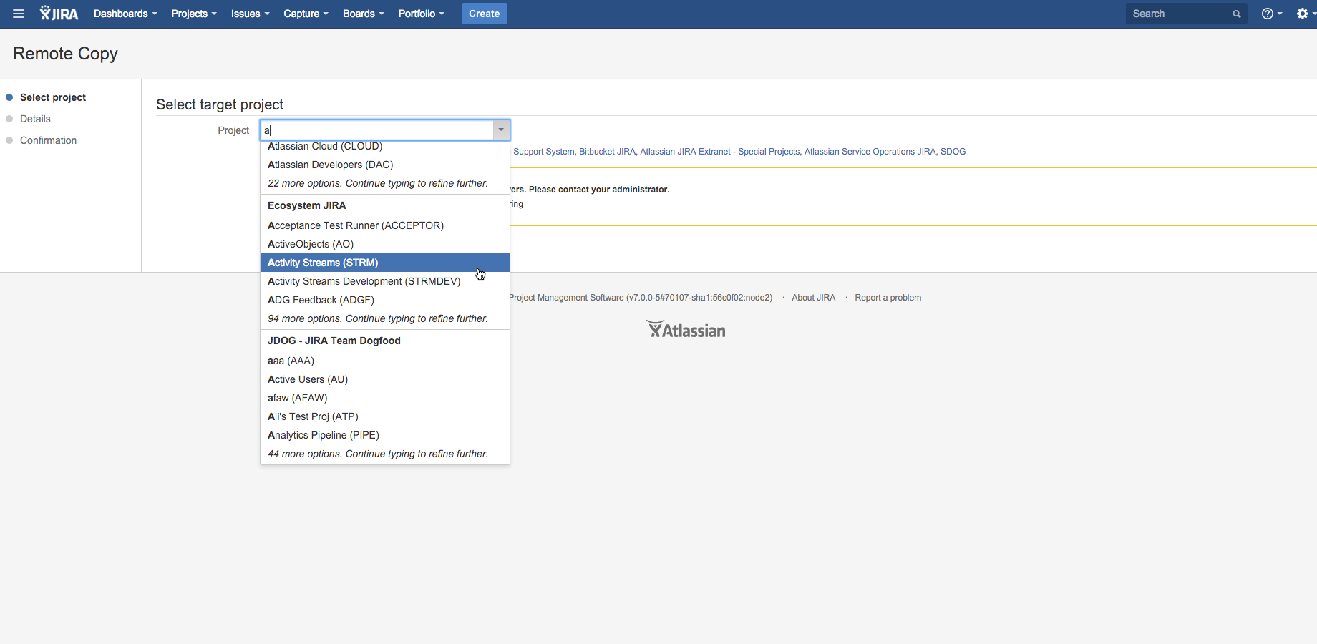The width and height of the screenshot is (1317, 644).
Task: Open the Portfolio menu
Action: [x=421, y=14]
